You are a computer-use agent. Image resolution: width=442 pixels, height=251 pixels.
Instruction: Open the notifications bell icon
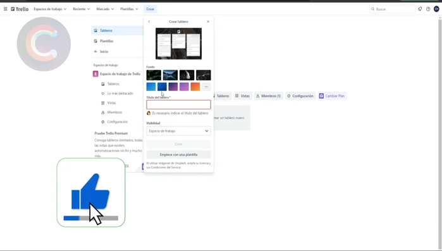tap(420, 9)
